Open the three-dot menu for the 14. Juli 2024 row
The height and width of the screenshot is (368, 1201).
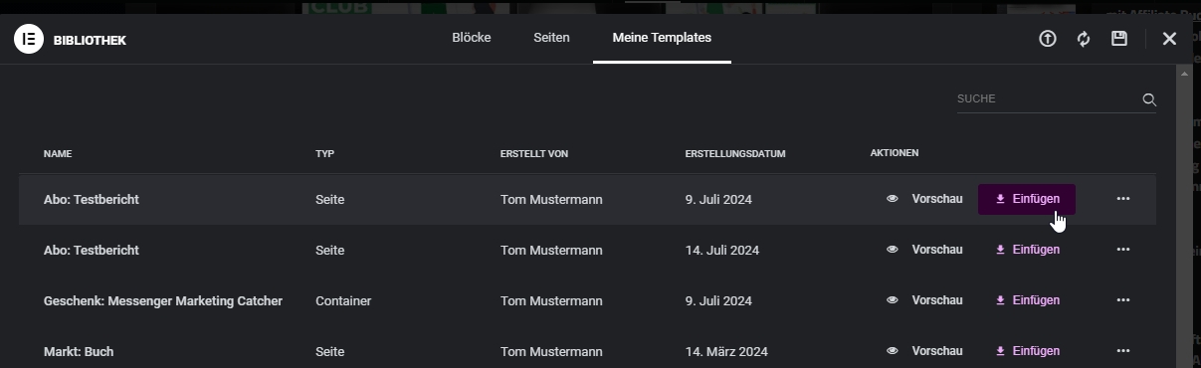point(1123,250)
